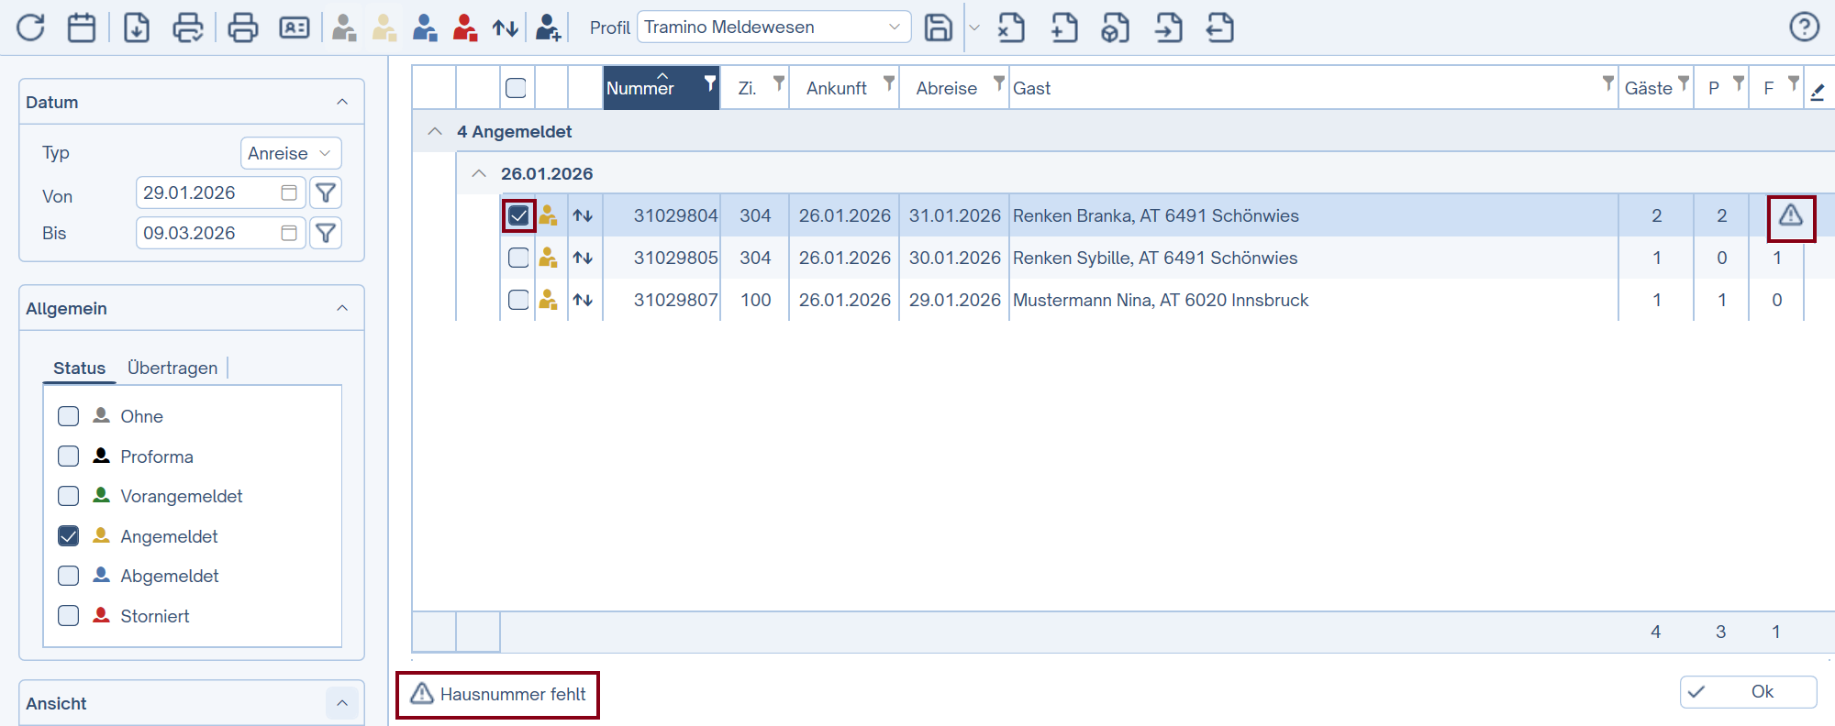Click the save profile disk icon
This screenshot has height=726, width=1835.
(938, 27)
